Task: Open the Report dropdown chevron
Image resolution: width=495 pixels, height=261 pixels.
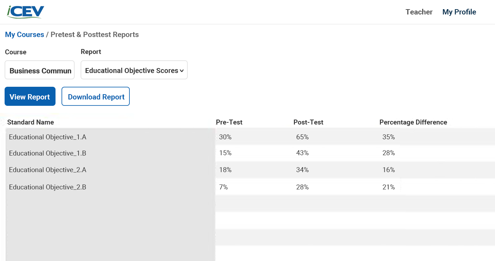Action: (x=182, y=70)
